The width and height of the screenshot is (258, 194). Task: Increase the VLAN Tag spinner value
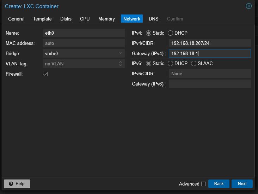click(121, 62)
